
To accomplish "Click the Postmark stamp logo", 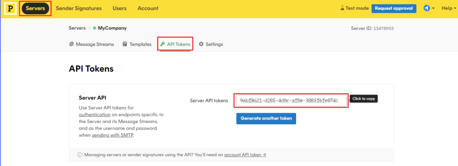I will (x=11, y=9).
